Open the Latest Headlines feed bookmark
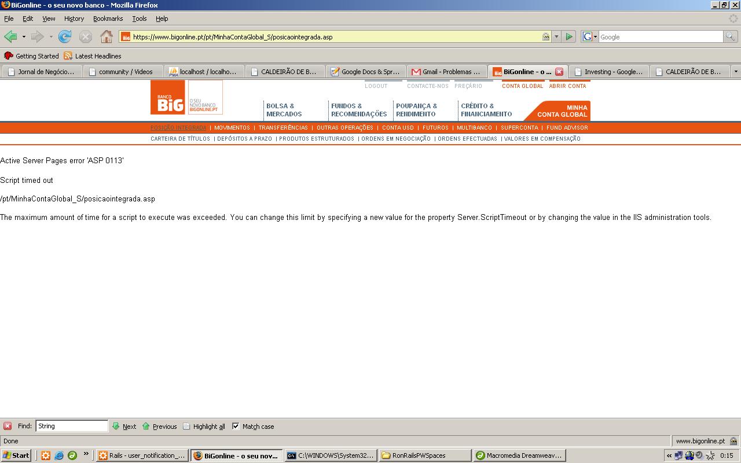This screenshot has width=741, height=463. 93,56
